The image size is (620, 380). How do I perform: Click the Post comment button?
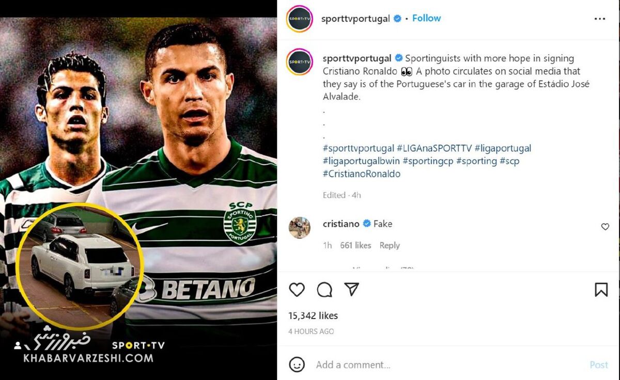(599, 365)
